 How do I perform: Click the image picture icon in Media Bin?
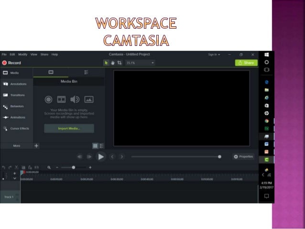pyautogui.click(x=89, y=99)
